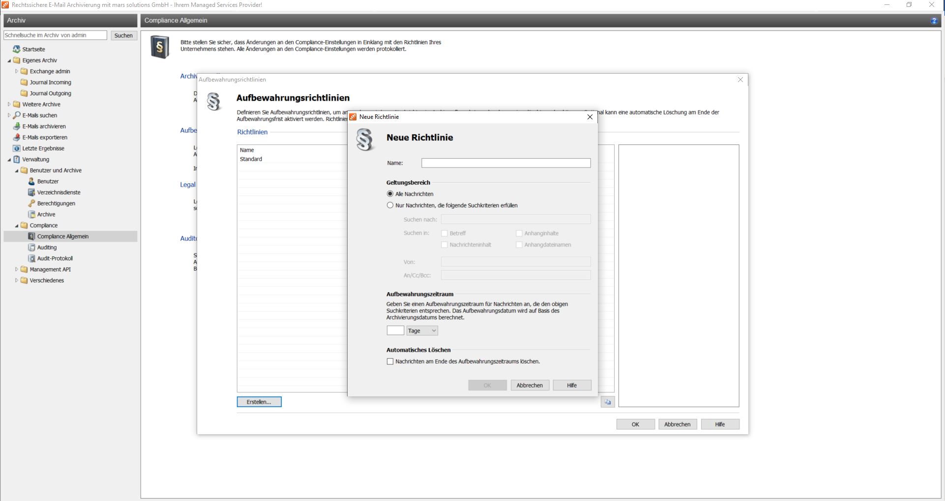The width and height of the screenshot is (945, 501).
Task: Click the E-Mails suchen magnifier icon
Action: pos(16,115)
